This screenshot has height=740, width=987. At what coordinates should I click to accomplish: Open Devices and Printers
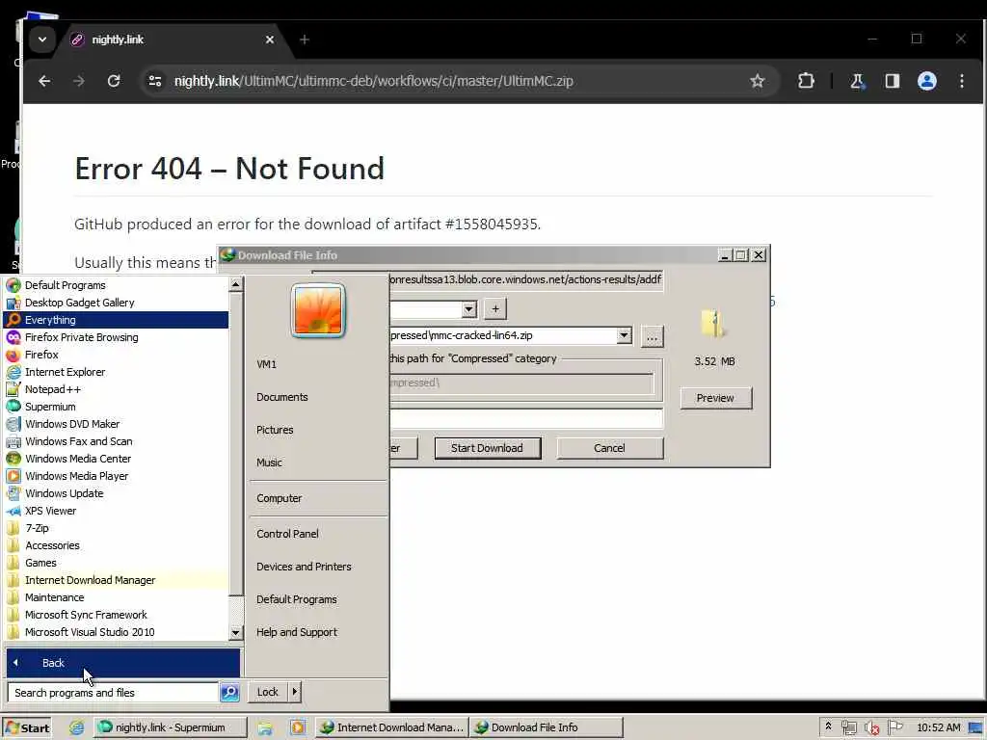pyautogui.click(x=304, y=567)
